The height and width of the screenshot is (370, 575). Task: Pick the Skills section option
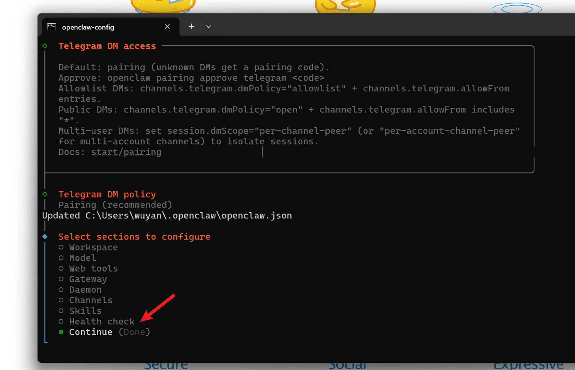tap(85, 311)
